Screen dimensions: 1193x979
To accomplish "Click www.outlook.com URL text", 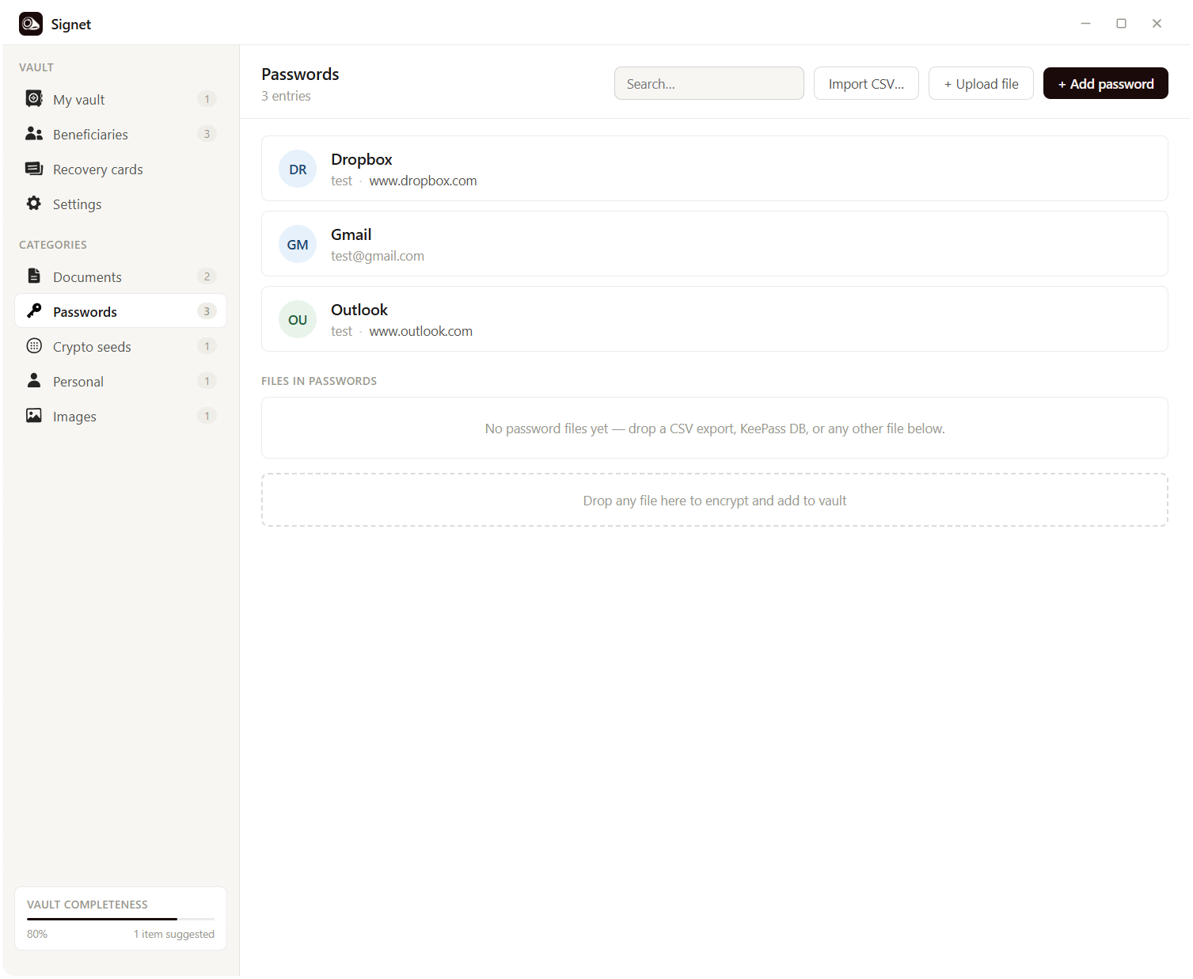I will coord(420,331).
